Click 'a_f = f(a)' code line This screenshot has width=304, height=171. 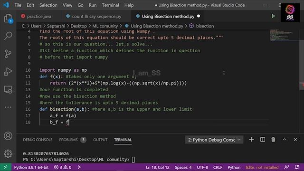click(x=63, y=116)
